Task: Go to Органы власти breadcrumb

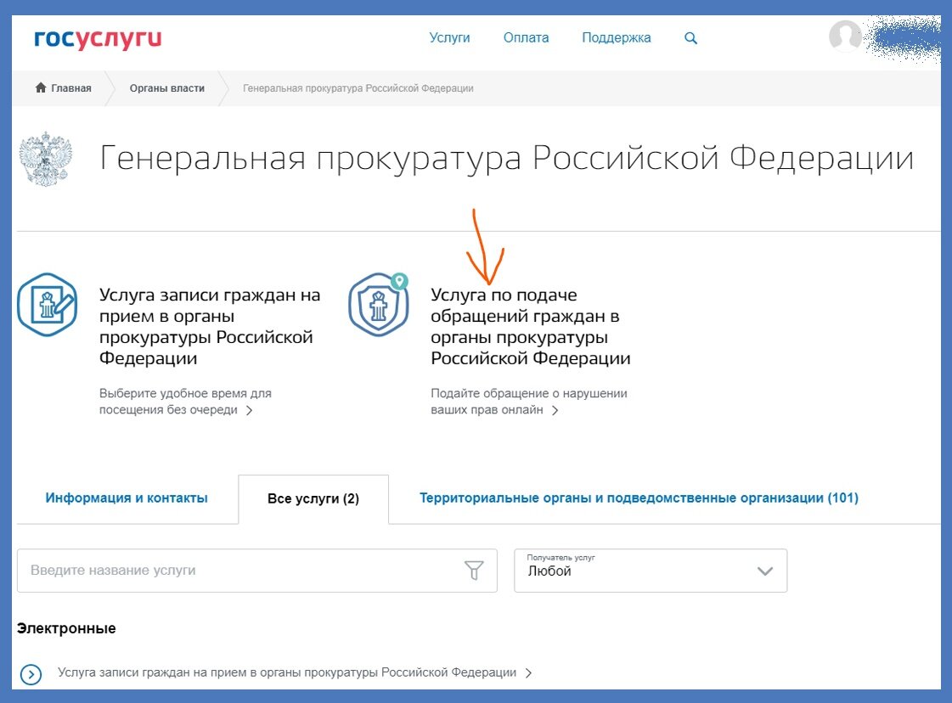Action: (x=167, y=88)
